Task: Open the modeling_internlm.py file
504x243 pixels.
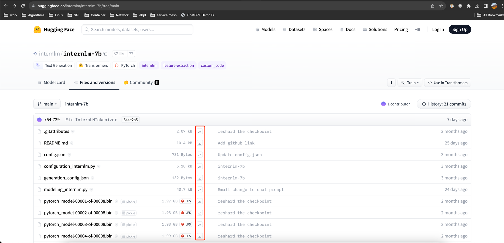Action: (66, 190)
